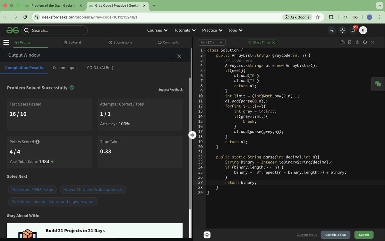385x241 pixels.
Task: Click the Chrome address bar URL
Action: pos(90,17)
